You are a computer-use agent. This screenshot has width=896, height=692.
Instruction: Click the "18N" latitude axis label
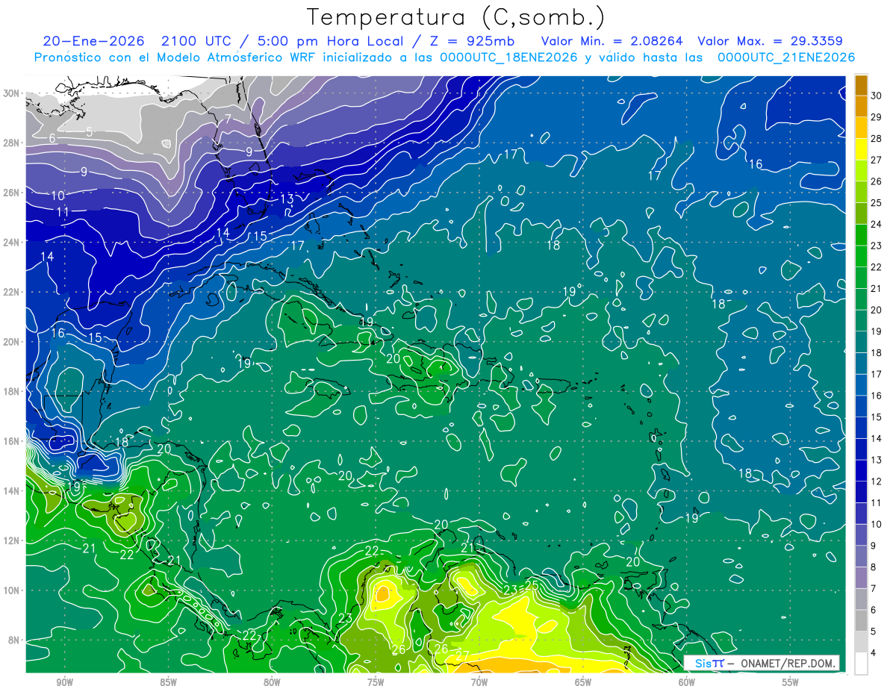[10, 391]
